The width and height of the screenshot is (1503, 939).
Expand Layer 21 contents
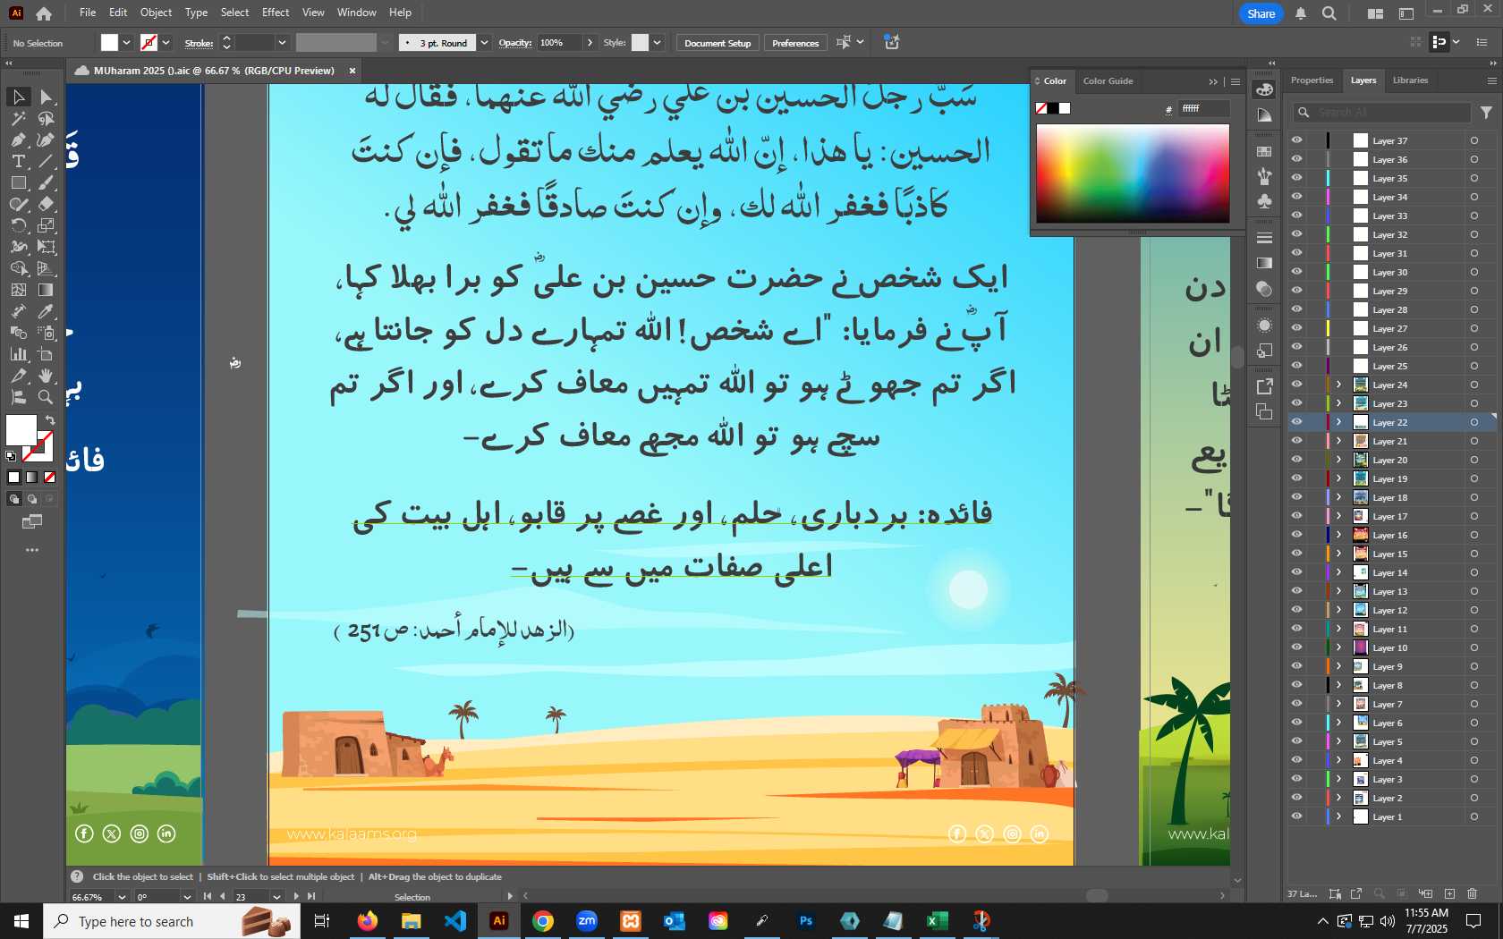1339,441
